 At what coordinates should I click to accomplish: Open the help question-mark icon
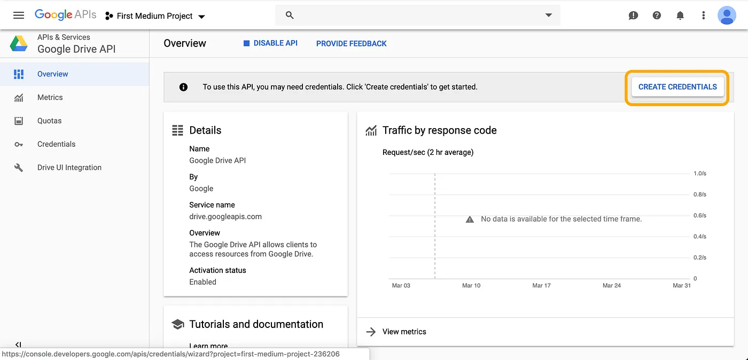(657, 15)
